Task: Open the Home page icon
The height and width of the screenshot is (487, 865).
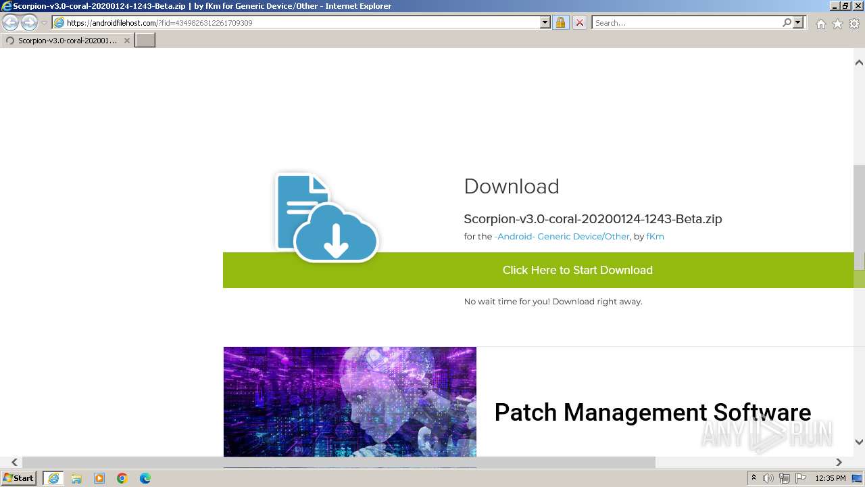Action: [x=820, y=24]
